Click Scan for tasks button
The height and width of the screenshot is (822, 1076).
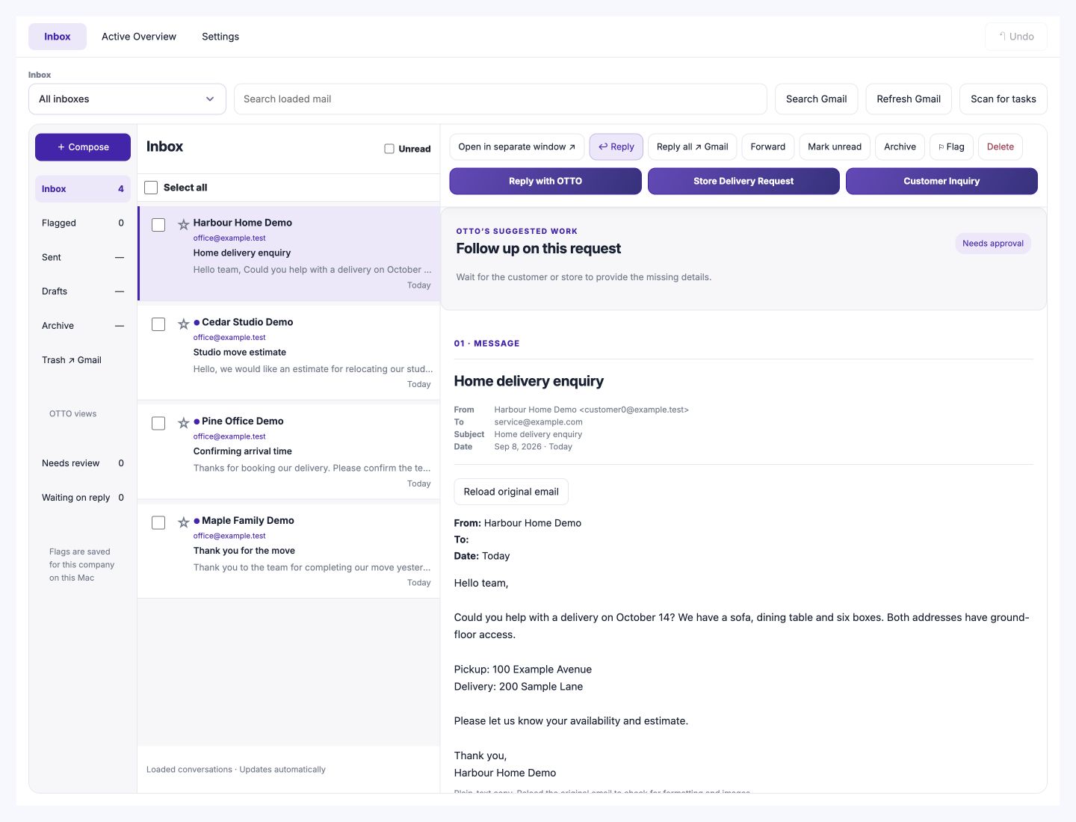[1004, 99]
